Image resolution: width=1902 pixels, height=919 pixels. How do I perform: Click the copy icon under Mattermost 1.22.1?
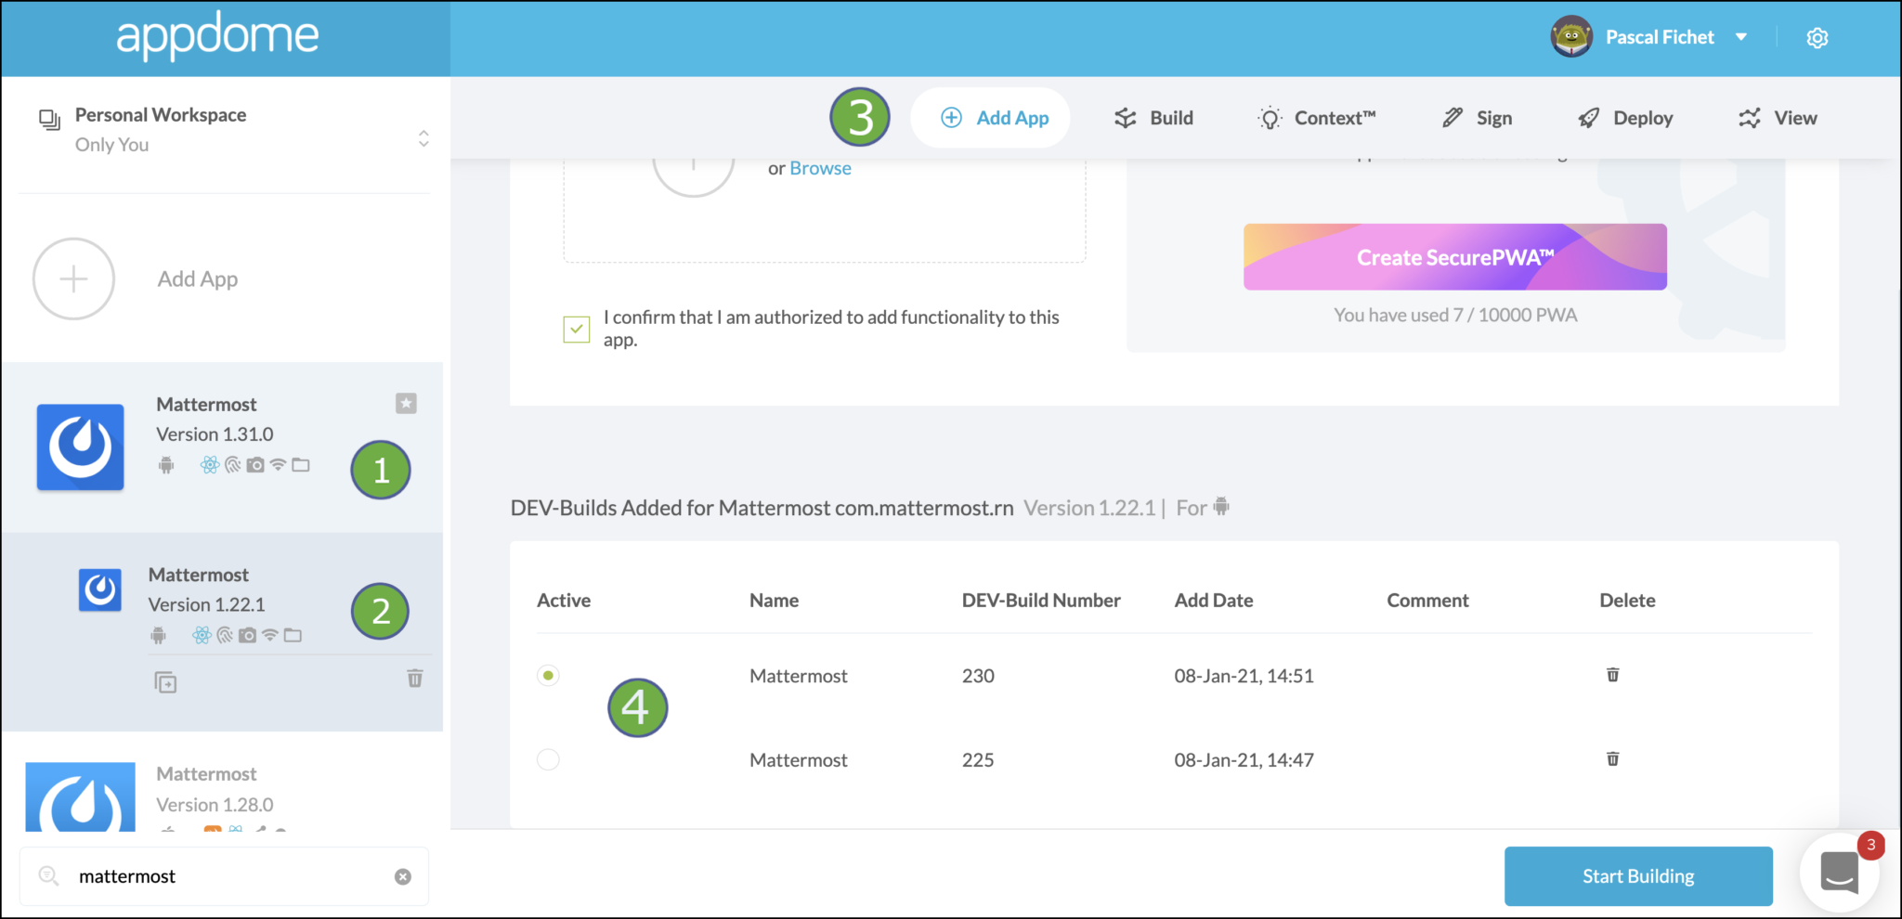(x=165, y=682)
